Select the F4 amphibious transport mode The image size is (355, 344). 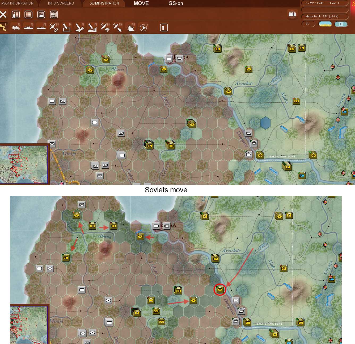[x=41, y=27]
